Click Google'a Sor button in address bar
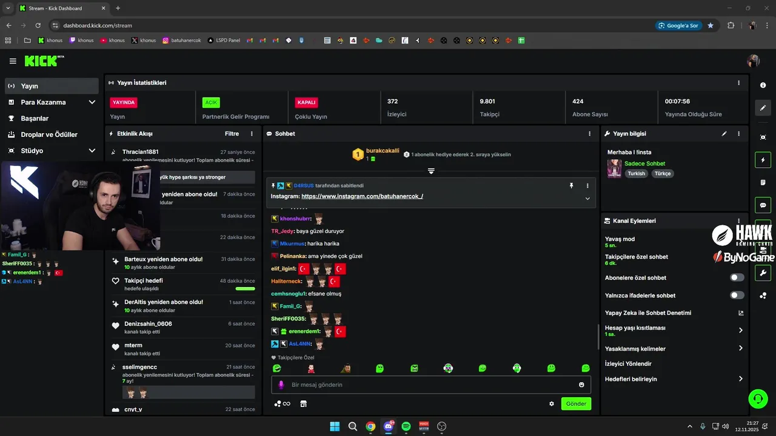 pos(678,25)
